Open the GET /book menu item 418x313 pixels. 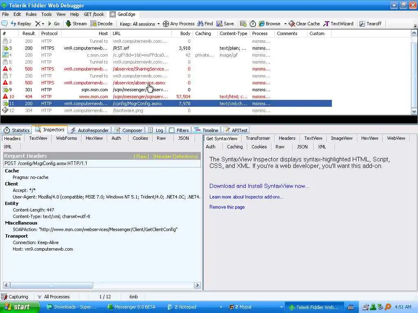click(94, 14)
